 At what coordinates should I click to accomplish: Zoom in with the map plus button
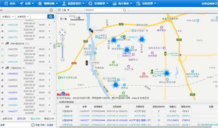62,38
